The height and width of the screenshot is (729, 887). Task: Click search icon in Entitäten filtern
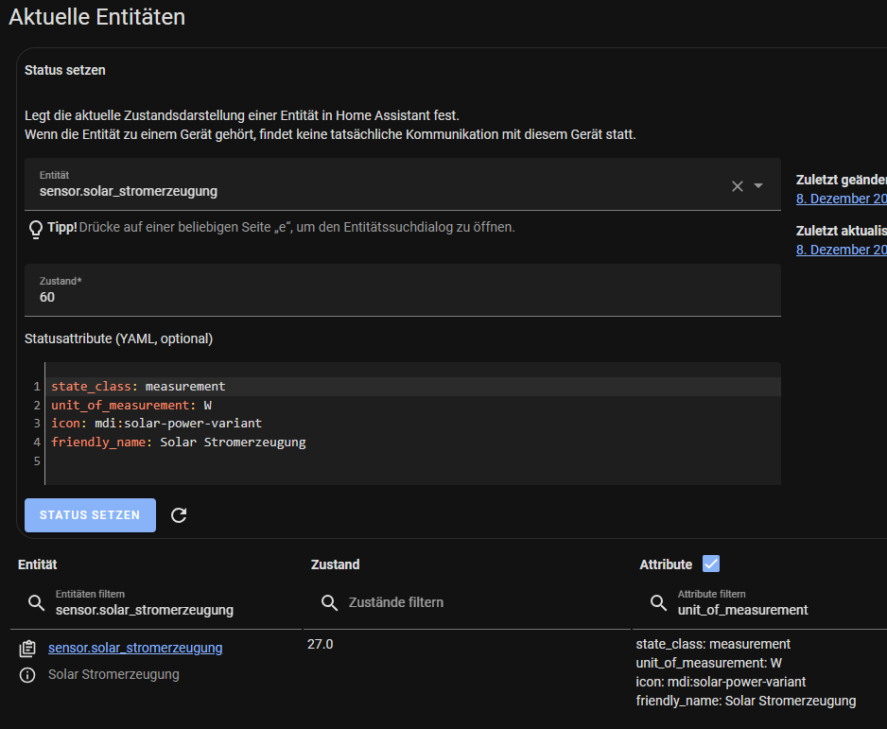pos(36,602)
